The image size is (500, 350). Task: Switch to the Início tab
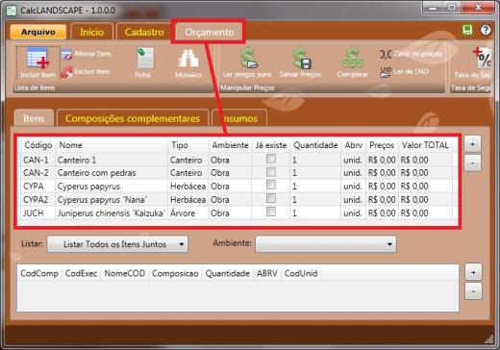tap(92, 32)
